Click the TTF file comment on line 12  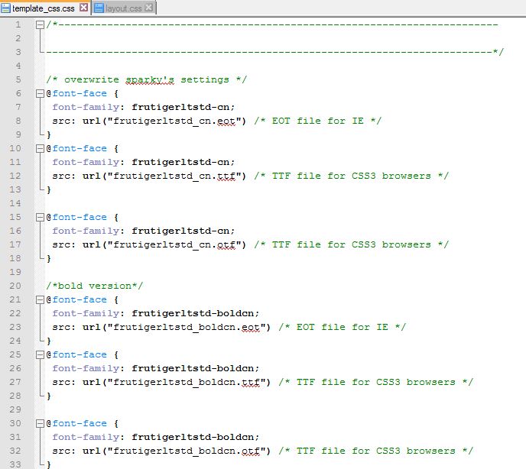pyautogui.click(x=351, y=176)
